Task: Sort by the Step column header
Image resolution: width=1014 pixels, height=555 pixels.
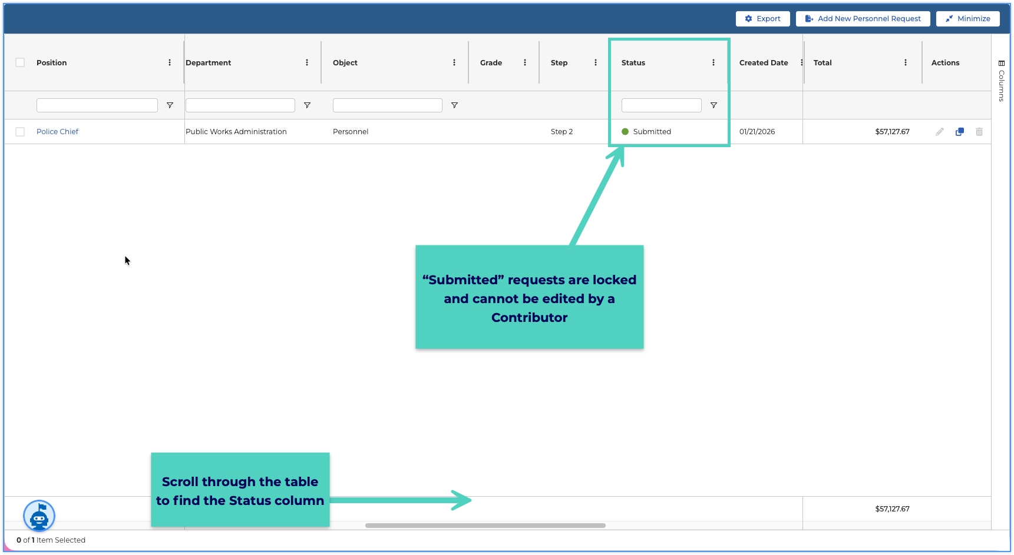Action: pyautogui.click(x=559, y=62)
